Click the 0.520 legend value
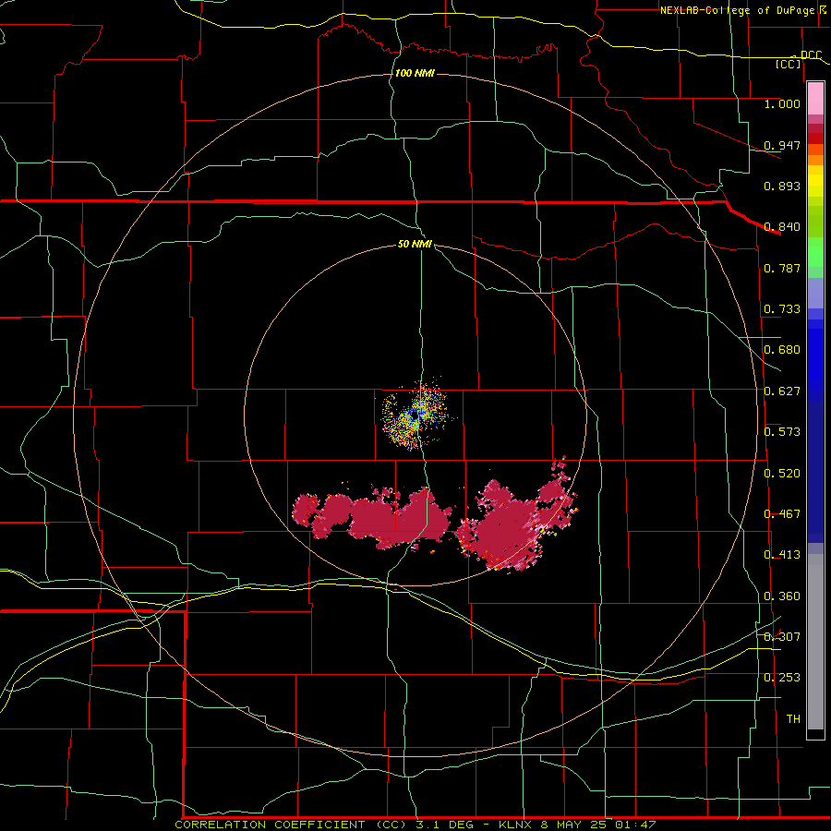This screenshot has height=831, width=831. pos(782,474)
